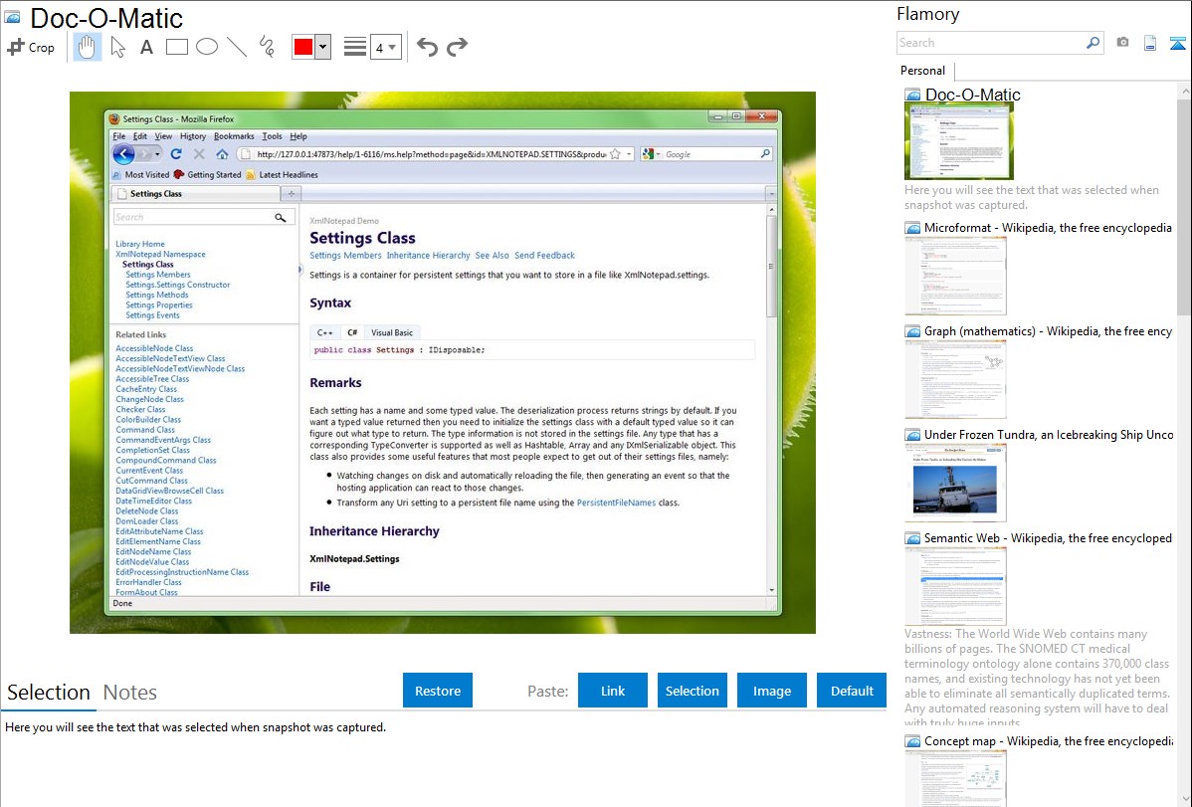Select the Visual Basic syntax tab

(x=391, y=332)
